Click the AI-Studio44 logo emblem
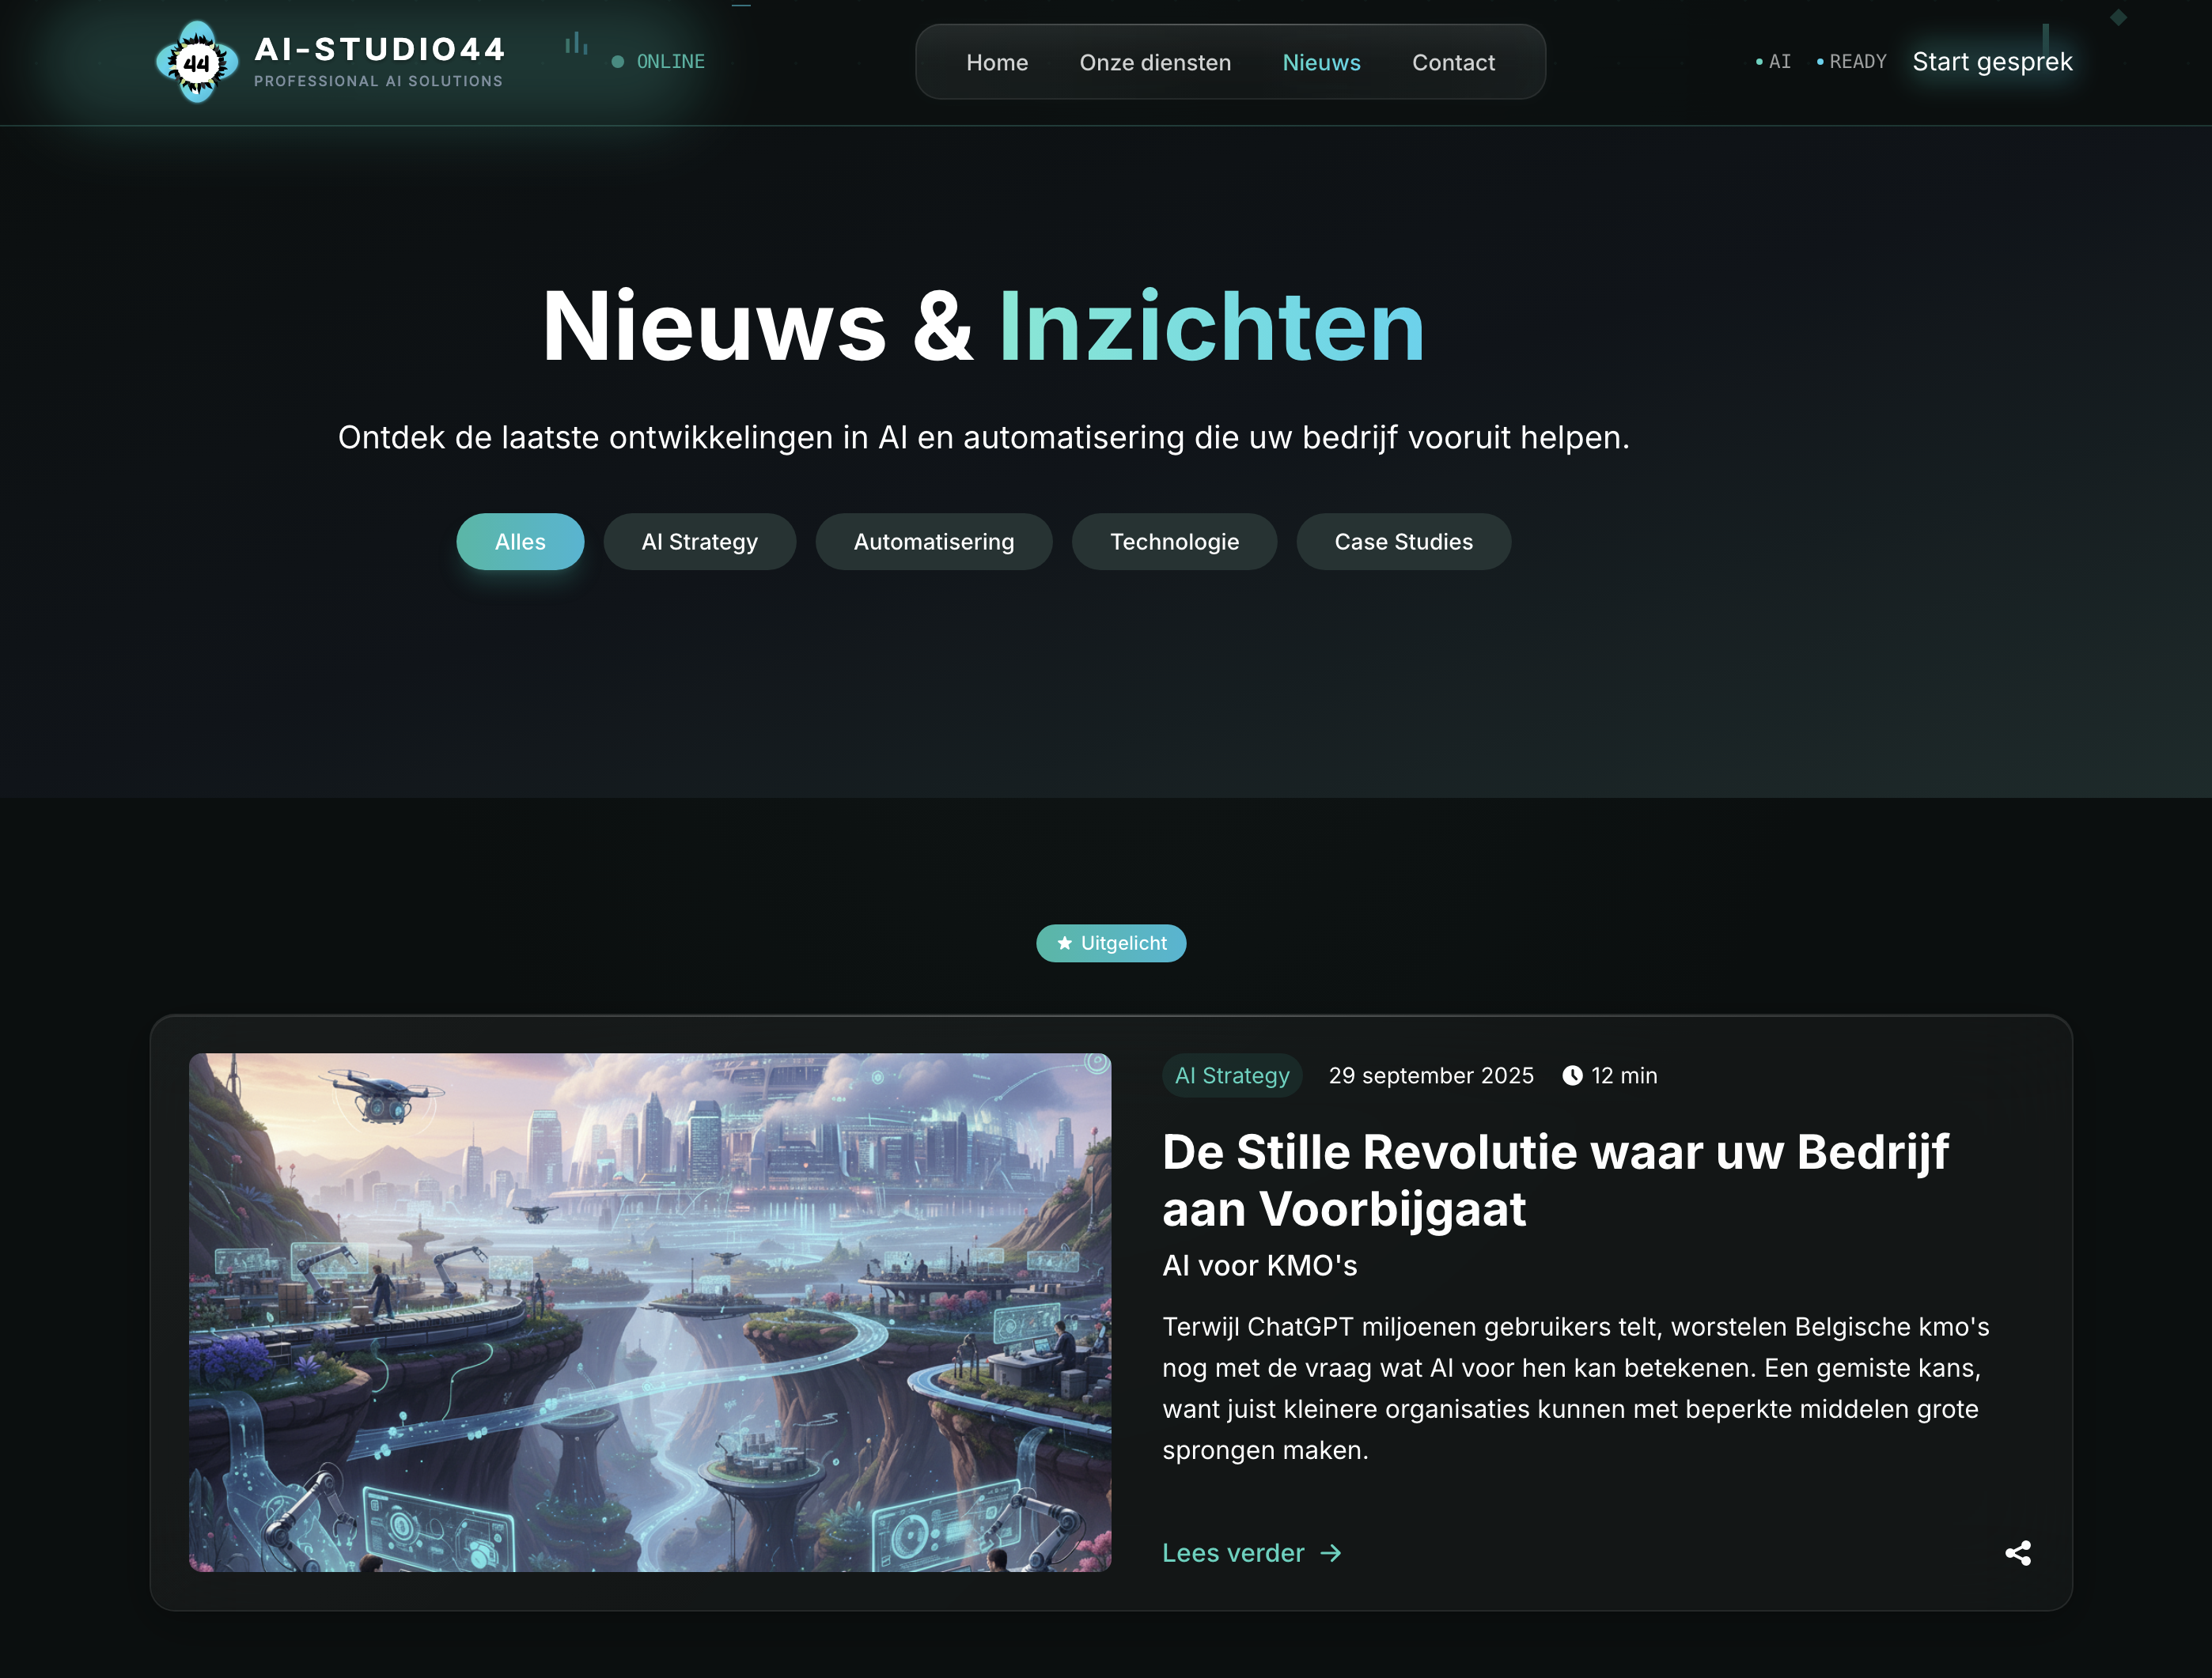This screenshot has height=1678, width=2212. (x=197, y=62)
